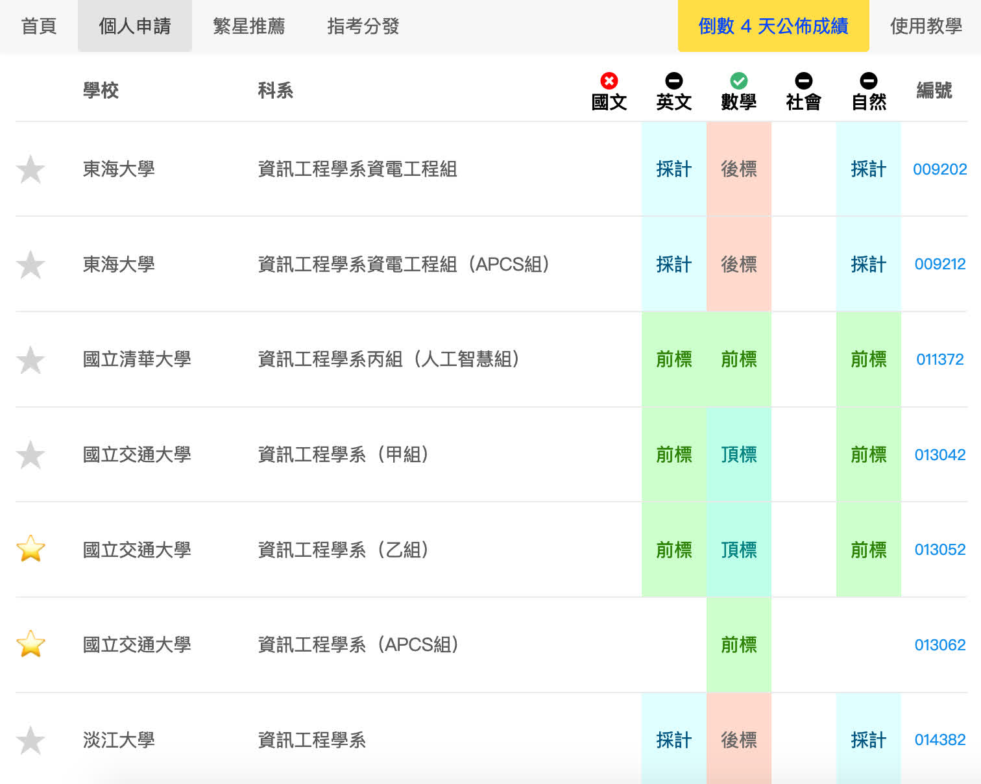Unstar the 國立交通大學 APCS組 row

[30, 645]
